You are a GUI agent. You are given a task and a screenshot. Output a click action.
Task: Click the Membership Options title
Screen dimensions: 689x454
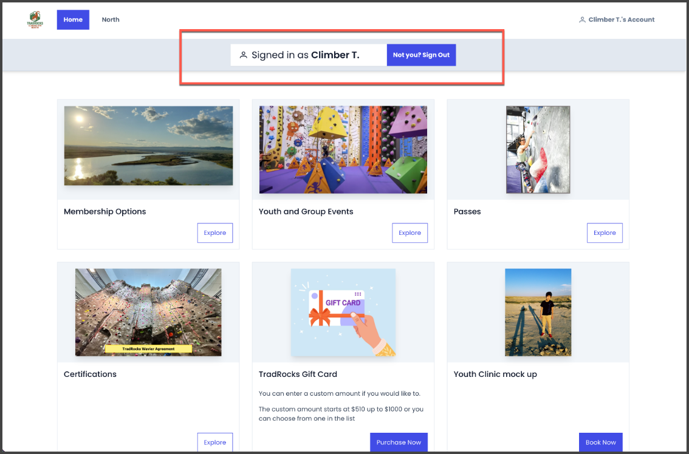tap(105, 212)
